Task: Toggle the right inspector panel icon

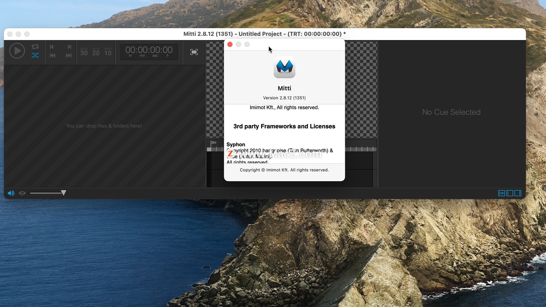Action: point(518,193)
